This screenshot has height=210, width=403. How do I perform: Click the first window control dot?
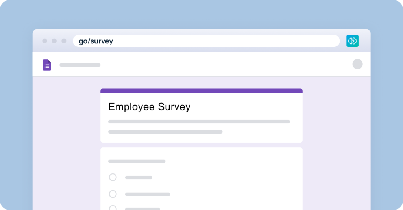click(45, 41)
